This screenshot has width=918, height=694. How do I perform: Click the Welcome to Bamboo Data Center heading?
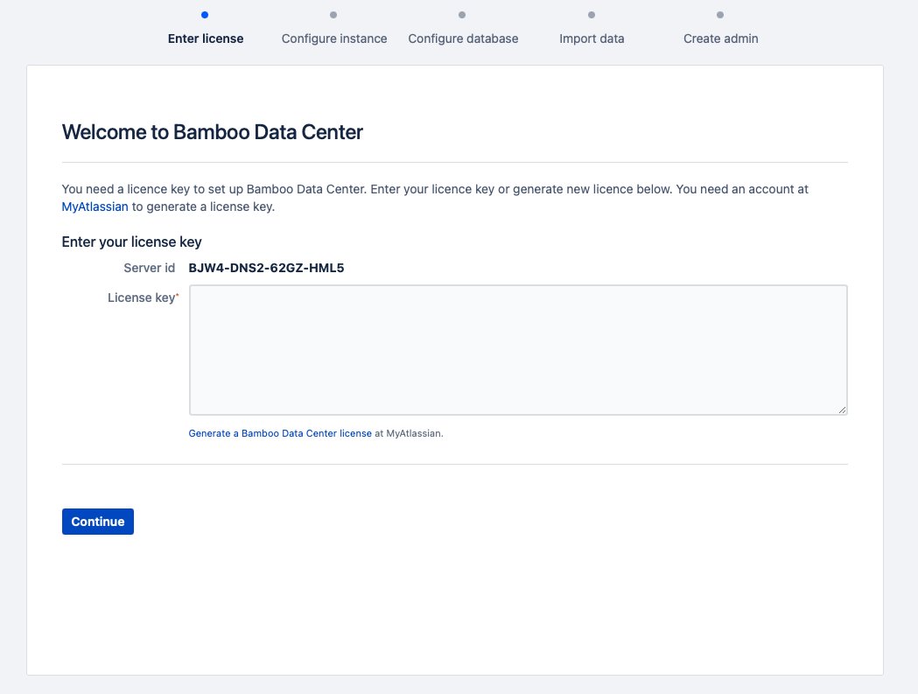(212, 132)
